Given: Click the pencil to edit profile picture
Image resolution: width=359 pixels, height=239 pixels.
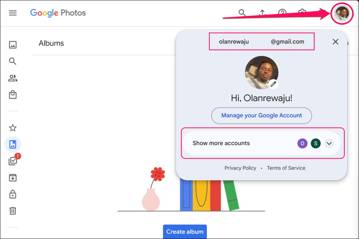Looking at the screenshot, I should click(273, 84).
